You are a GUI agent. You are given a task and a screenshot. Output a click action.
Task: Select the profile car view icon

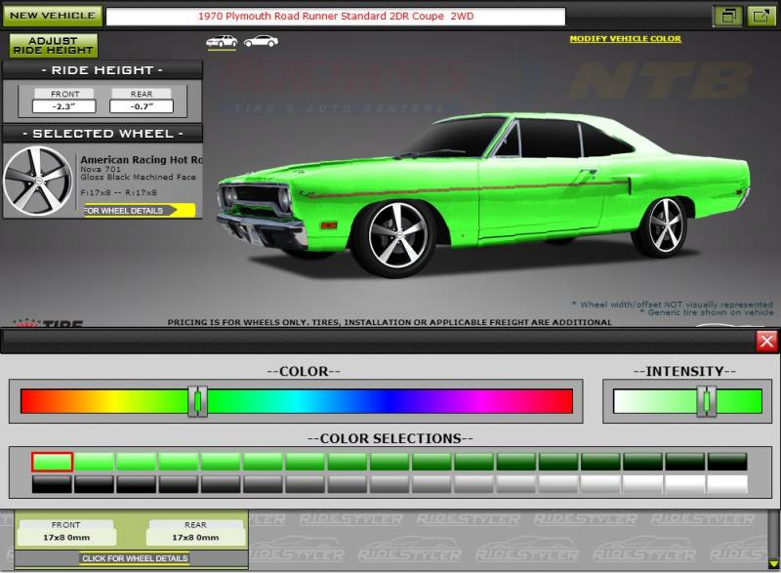click(261, 41)
